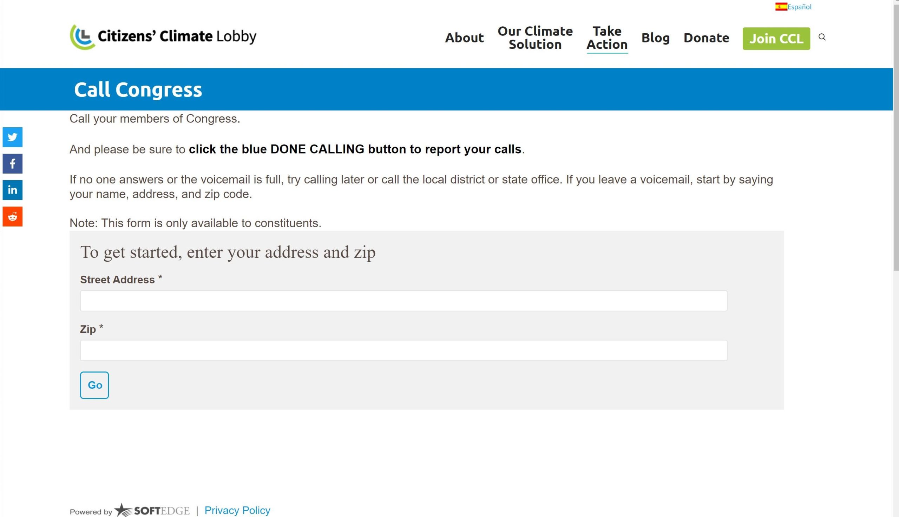
Task: Click 'Call your members of Congress.' text
Action: pos(155,119)
